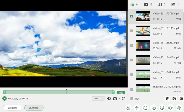Image resolution: width=184 pixels, height=112 pixels.
Task: Open thumbnail of Snapshot_2...172926.png
Action: [x=143, y=88]
